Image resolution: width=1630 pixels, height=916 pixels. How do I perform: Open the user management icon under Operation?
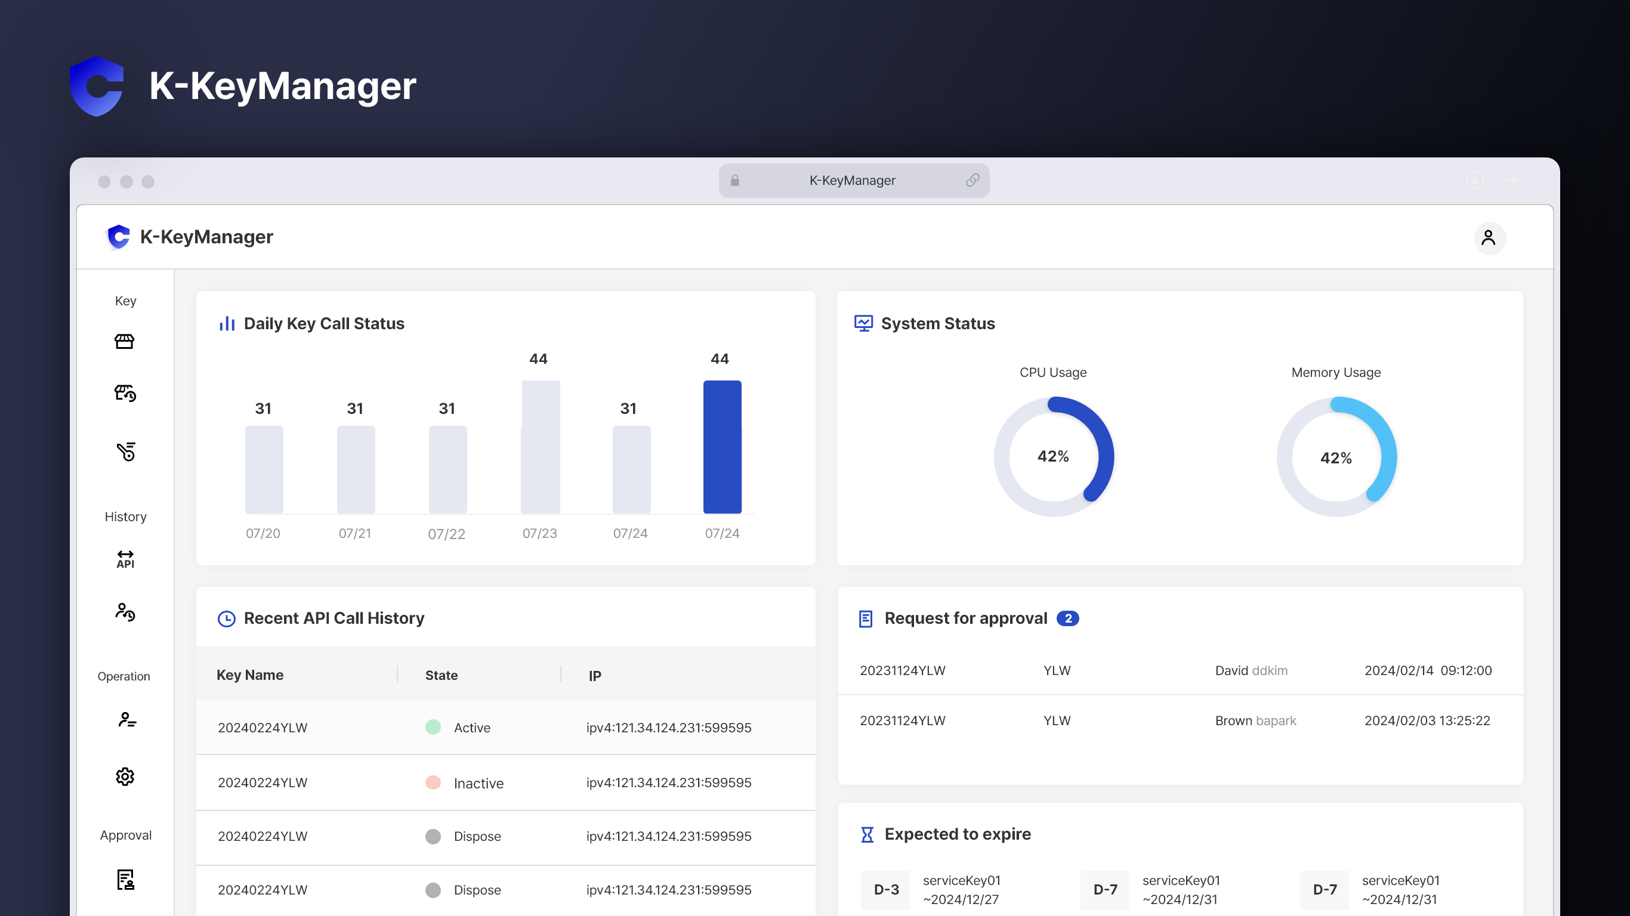(126, 720)
